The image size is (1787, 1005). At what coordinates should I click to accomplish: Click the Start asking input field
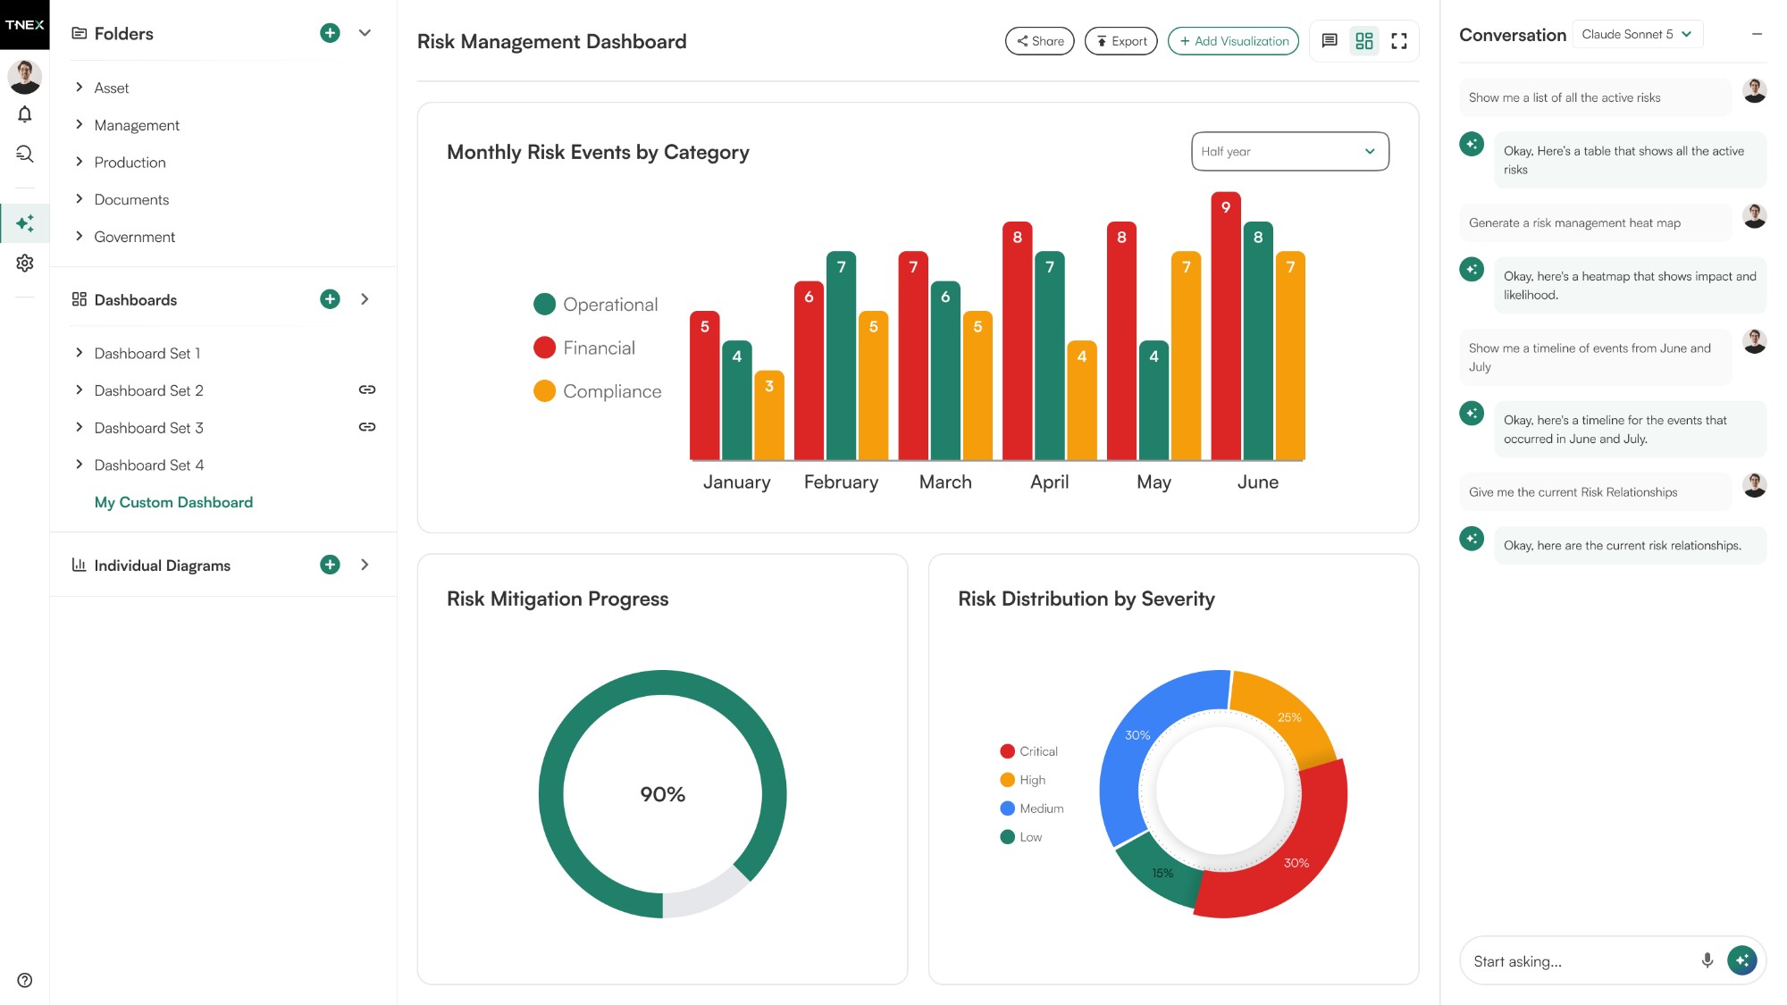coord(1581,961)
